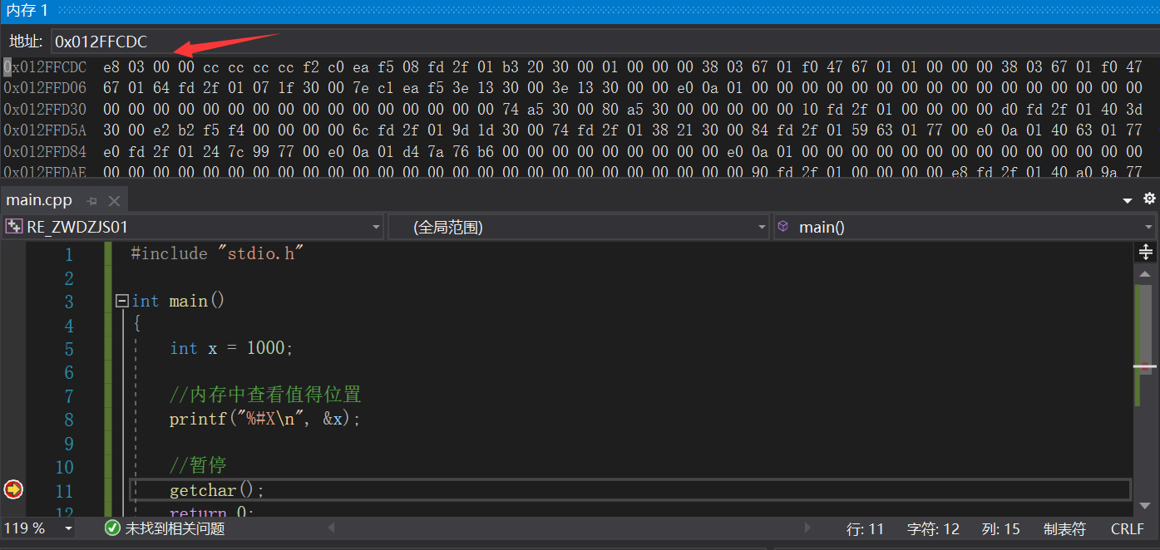Click the int main() declaration text
The width and height of the screenshot is (1160, 550).
178,301
